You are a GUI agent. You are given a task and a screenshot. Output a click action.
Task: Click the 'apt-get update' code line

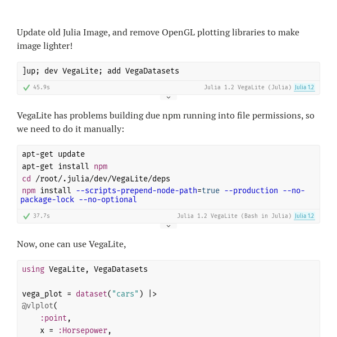pyautogui.click(x=53, y=154)
